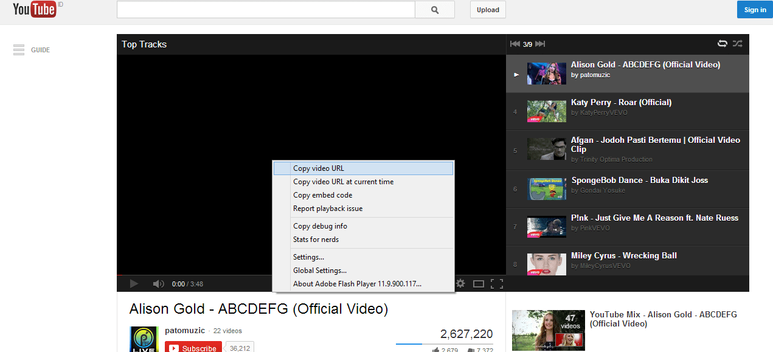Viewport: 773px width, 352px height.
Task: Focus the YouTube search field
Action: (x=266, y=10)
